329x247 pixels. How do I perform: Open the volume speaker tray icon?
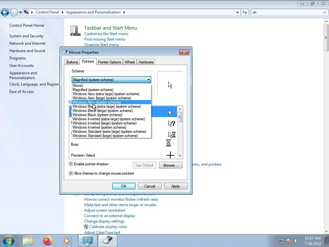click(x=297, y=241)
